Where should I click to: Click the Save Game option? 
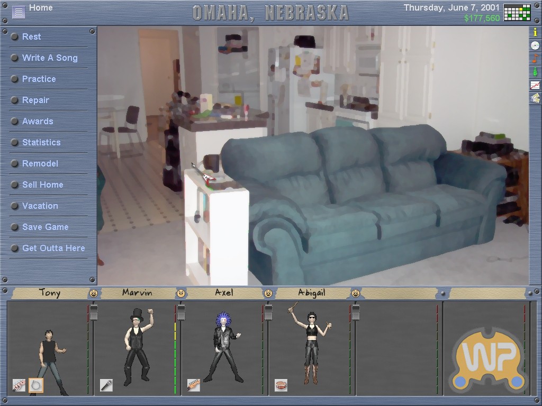point(45,227)
